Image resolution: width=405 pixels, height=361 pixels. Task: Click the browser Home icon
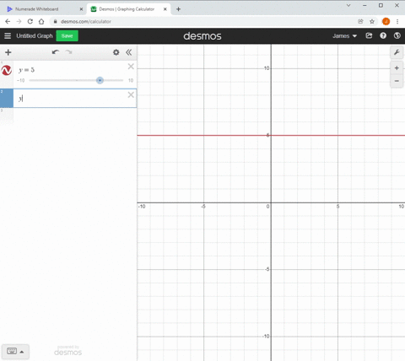(x=41, y=21)
